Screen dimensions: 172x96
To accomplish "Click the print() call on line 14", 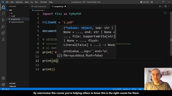I will point(48,69).
